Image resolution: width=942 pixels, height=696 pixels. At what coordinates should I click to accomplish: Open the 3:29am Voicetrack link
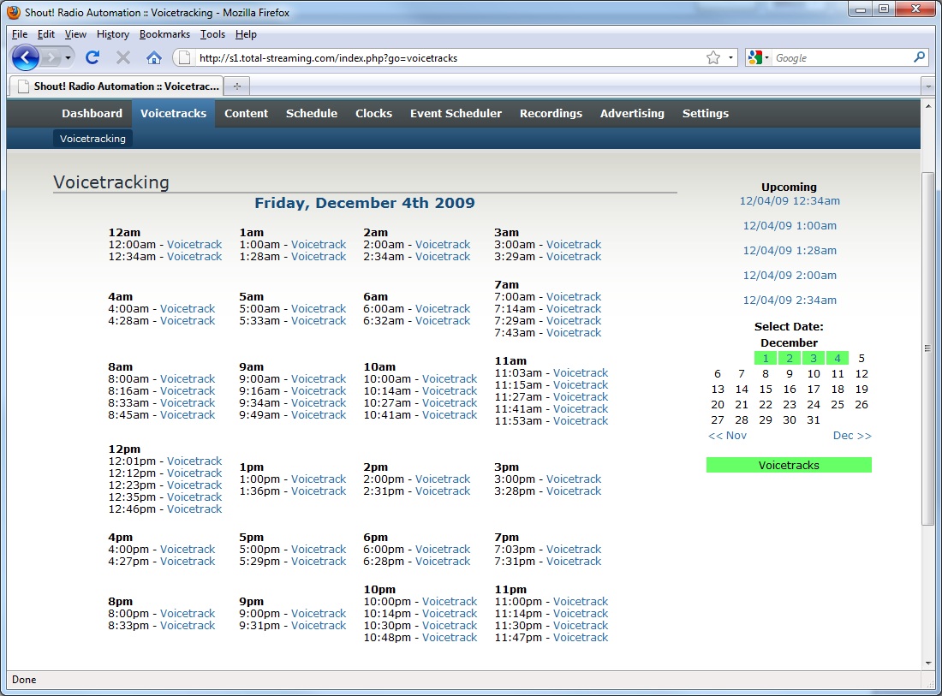coord(573,257)
